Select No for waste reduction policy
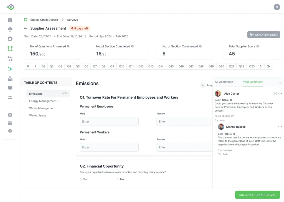Screen dimensions: 284x202 [118, 179]
